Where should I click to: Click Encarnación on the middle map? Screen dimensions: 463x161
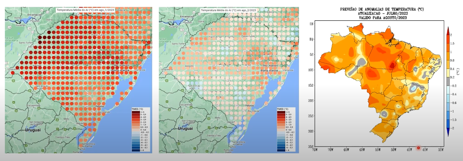[187, 16]
